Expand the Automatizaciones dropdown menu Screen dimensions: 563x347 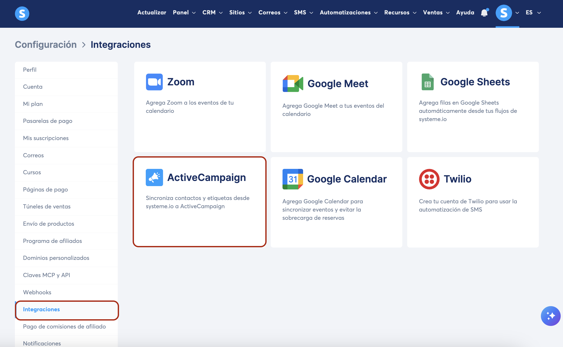click(x=349, y=12)
